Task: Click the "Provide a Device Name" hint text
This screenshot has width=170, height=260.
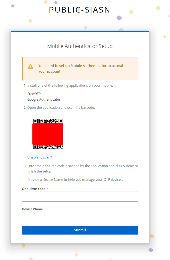Action: click(x=75, y=180)
